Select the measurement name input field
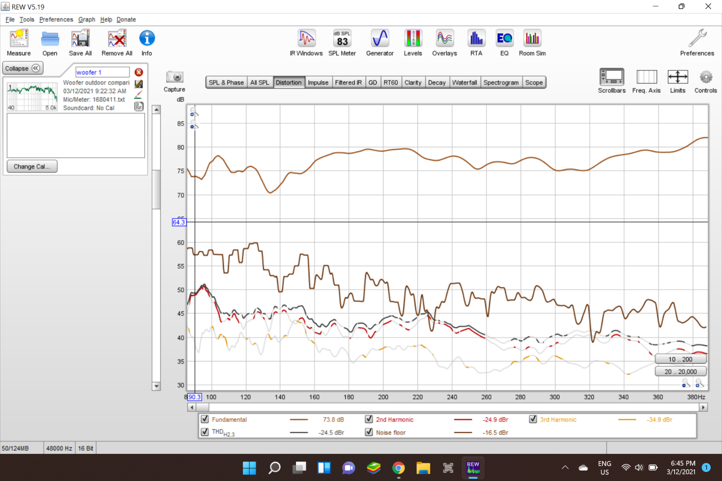This screenshot has width=722, height=481. point(102,72)
